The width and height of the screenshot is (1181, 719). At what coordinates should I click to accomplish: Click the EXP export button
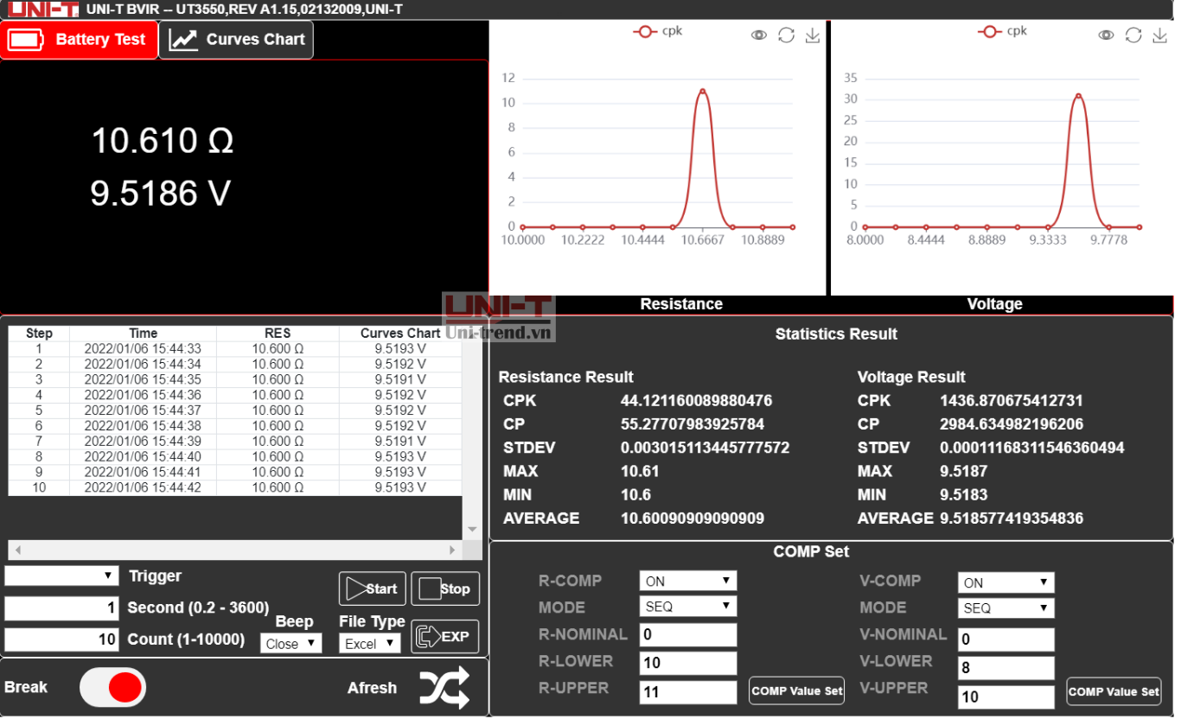[444, 637]
